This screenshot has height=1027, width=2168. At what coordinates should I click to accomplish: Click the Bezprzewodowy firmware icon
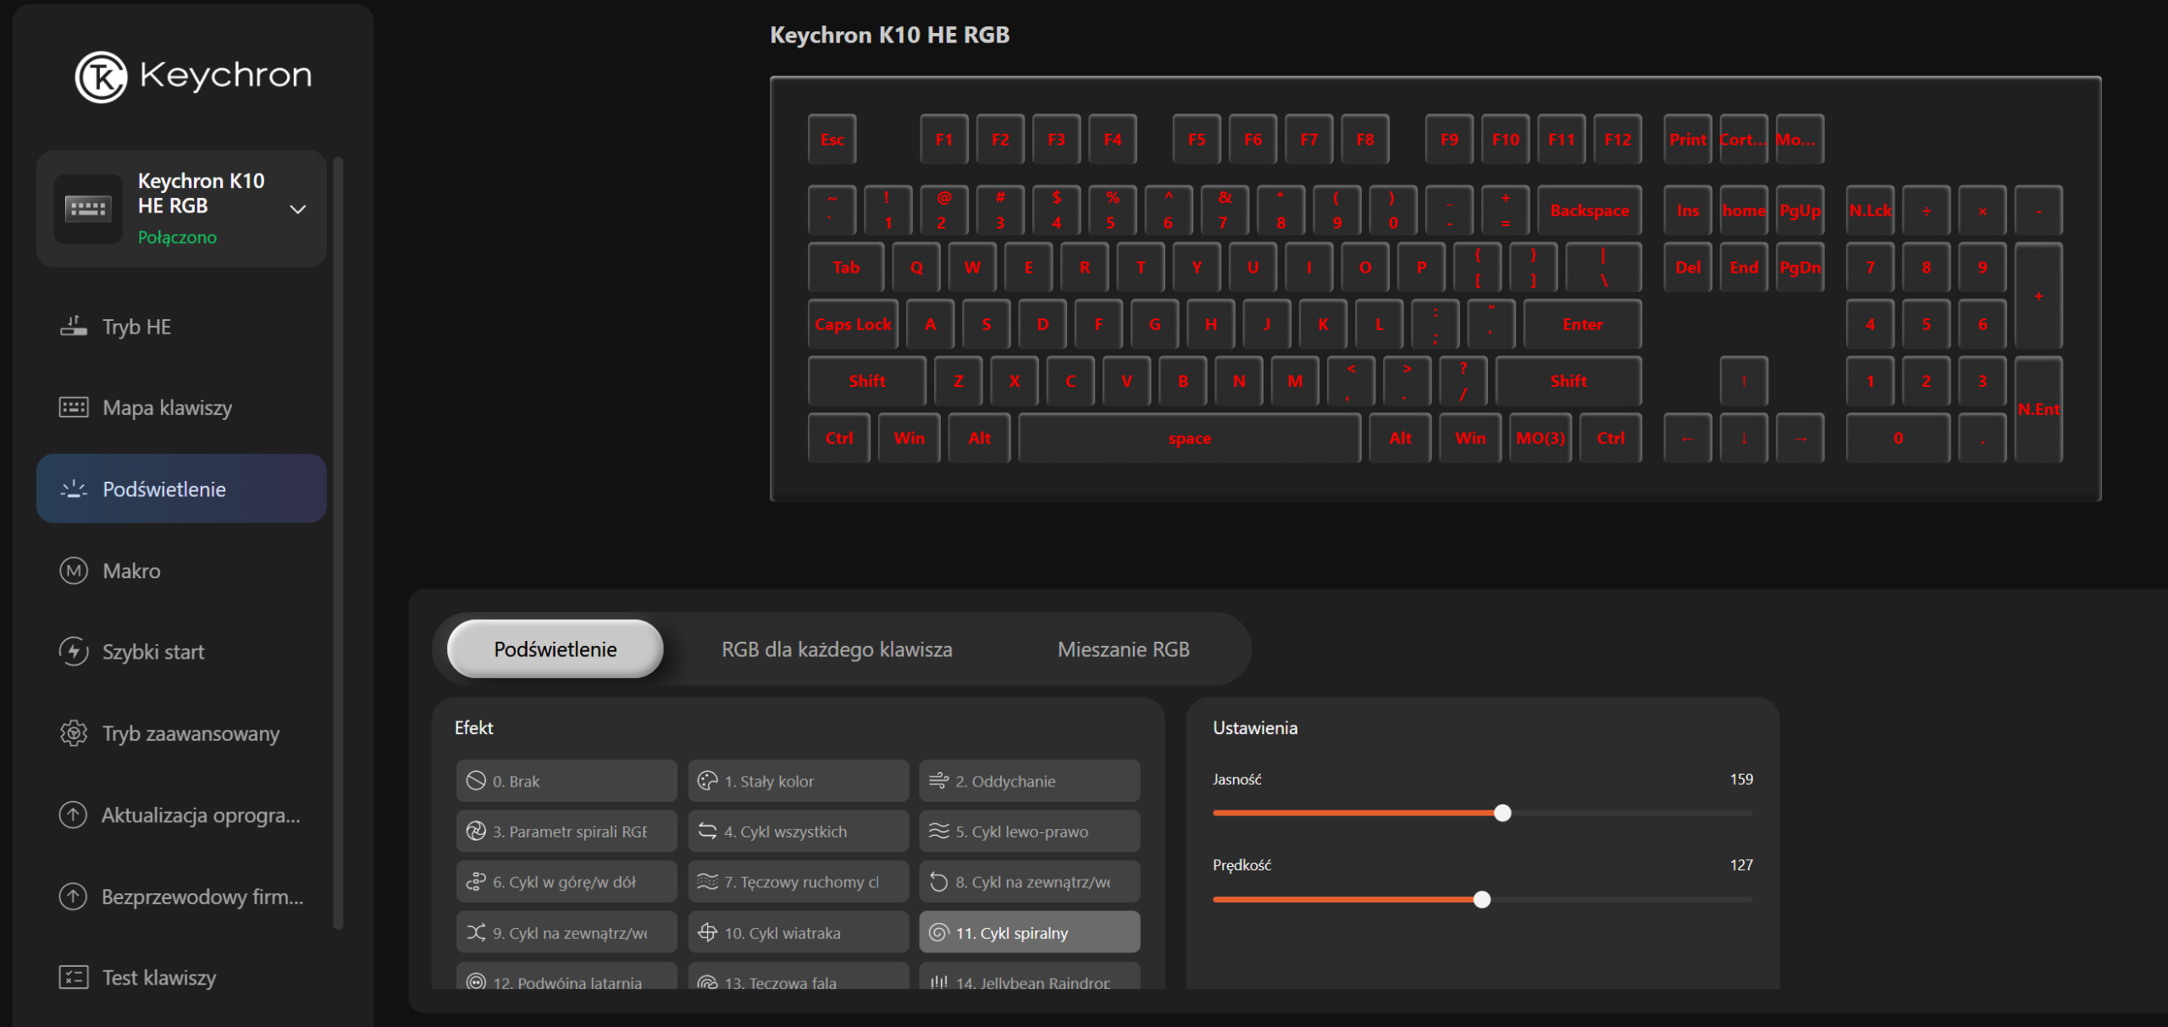tap(74, 896)
